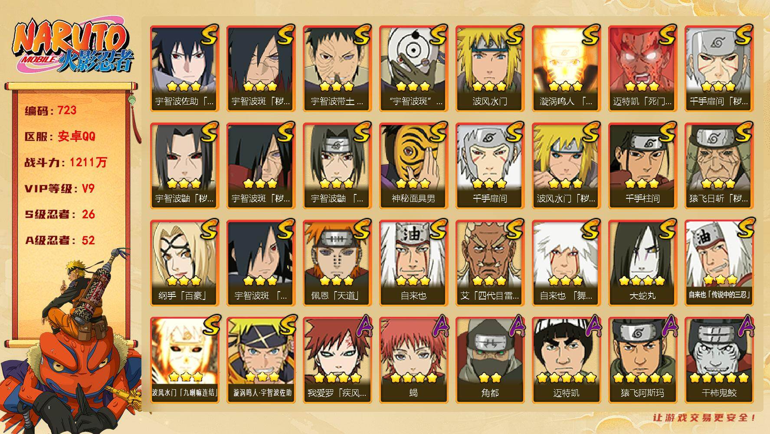Click the 纲手「百豪」 ninja card

[x=184, y=263]
